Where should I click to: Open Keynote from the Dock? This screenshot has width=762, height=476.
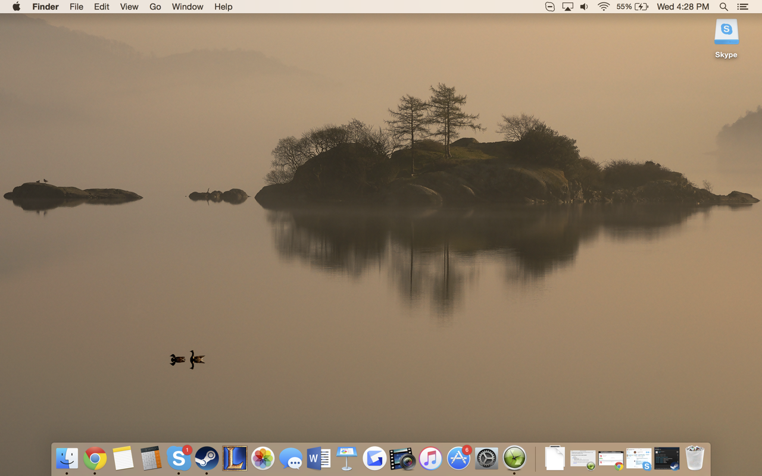(346, 459)
